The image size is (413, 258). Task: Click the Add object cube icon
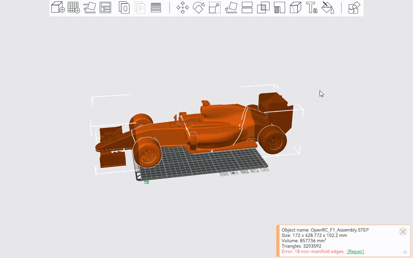pyautogui.click(x=58, y=8)
